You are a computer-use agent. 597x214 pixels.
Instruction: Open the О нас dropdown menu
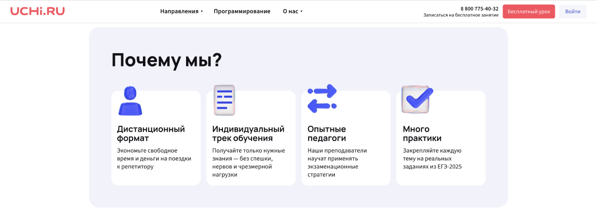coord(292,11)
